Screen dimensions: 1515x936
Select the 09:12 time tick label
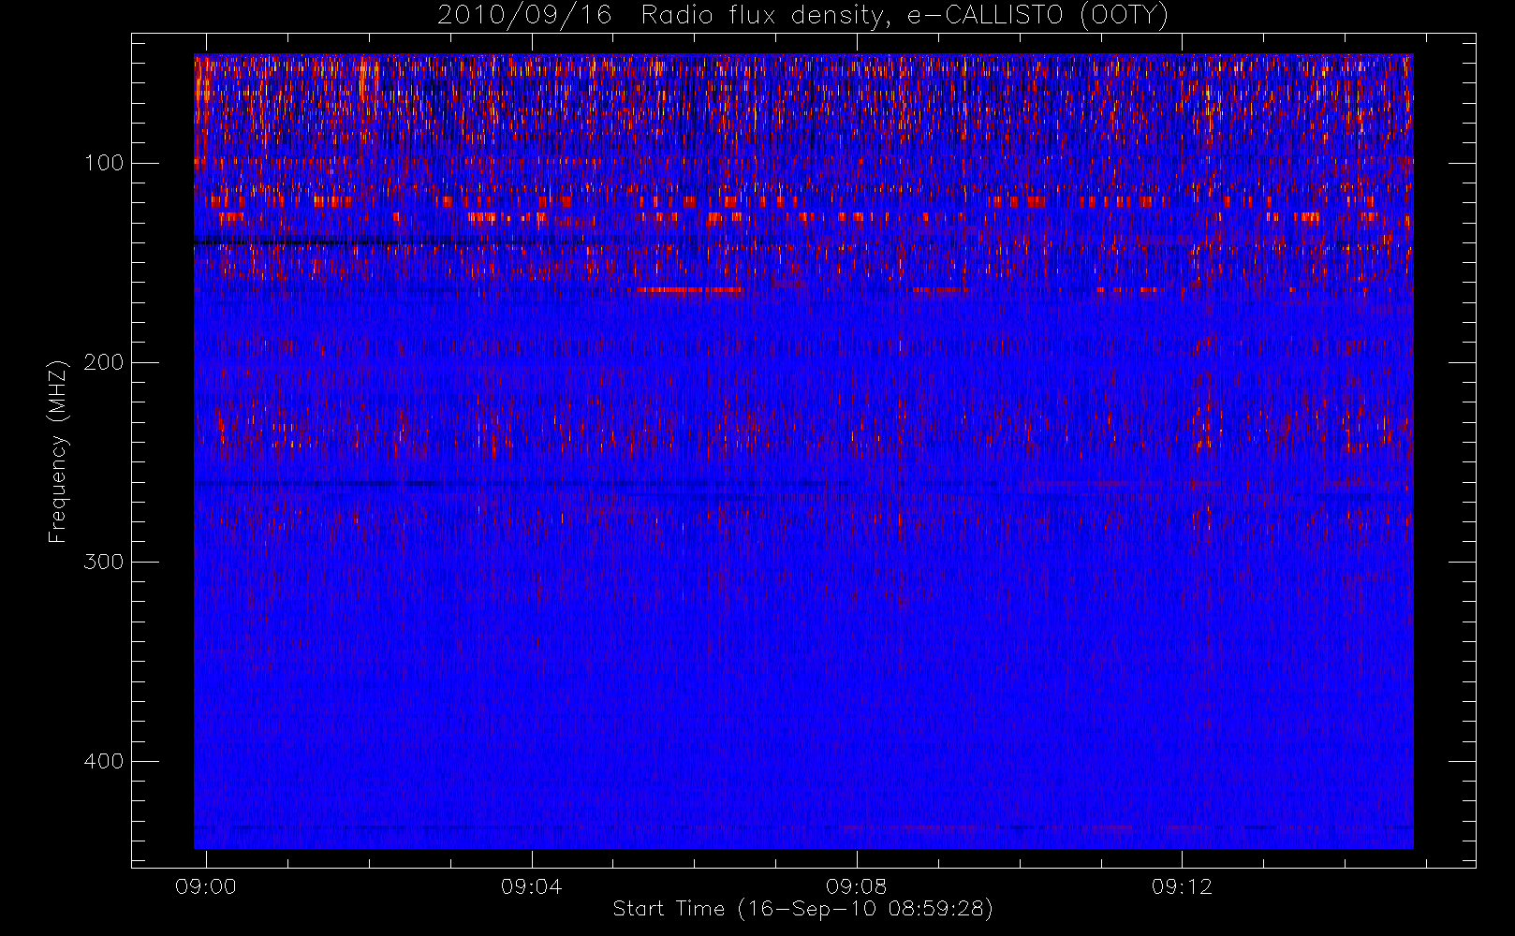click(x=1182, y=886)
